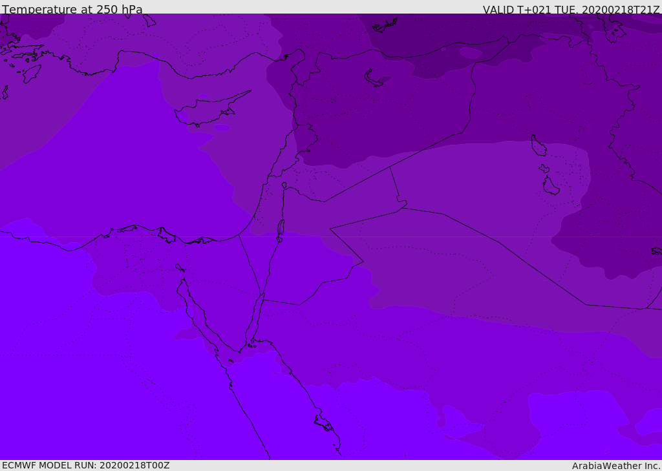Click the 'ECMWF MODEL RUN: 20200218T00Z' label
This screenshot has width=662, height=471.
point(86,465)
